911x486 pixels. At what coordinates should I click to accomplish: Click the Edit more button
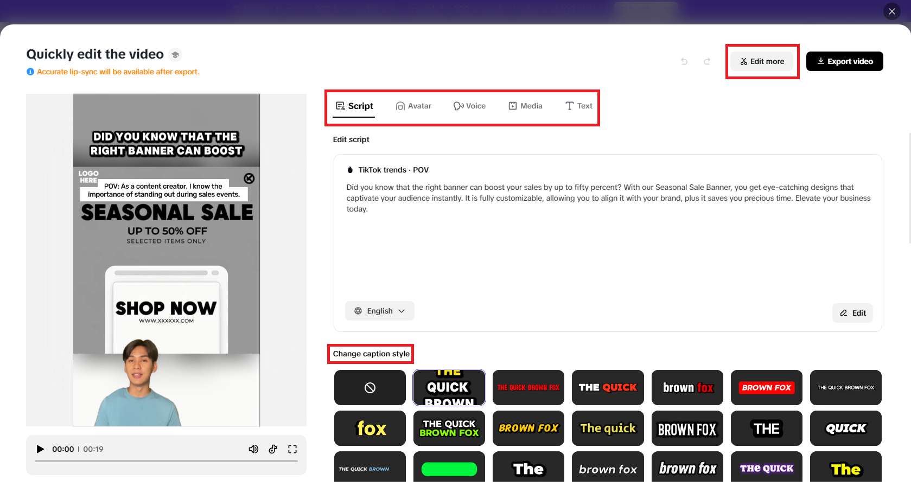[x=762, y=61]
